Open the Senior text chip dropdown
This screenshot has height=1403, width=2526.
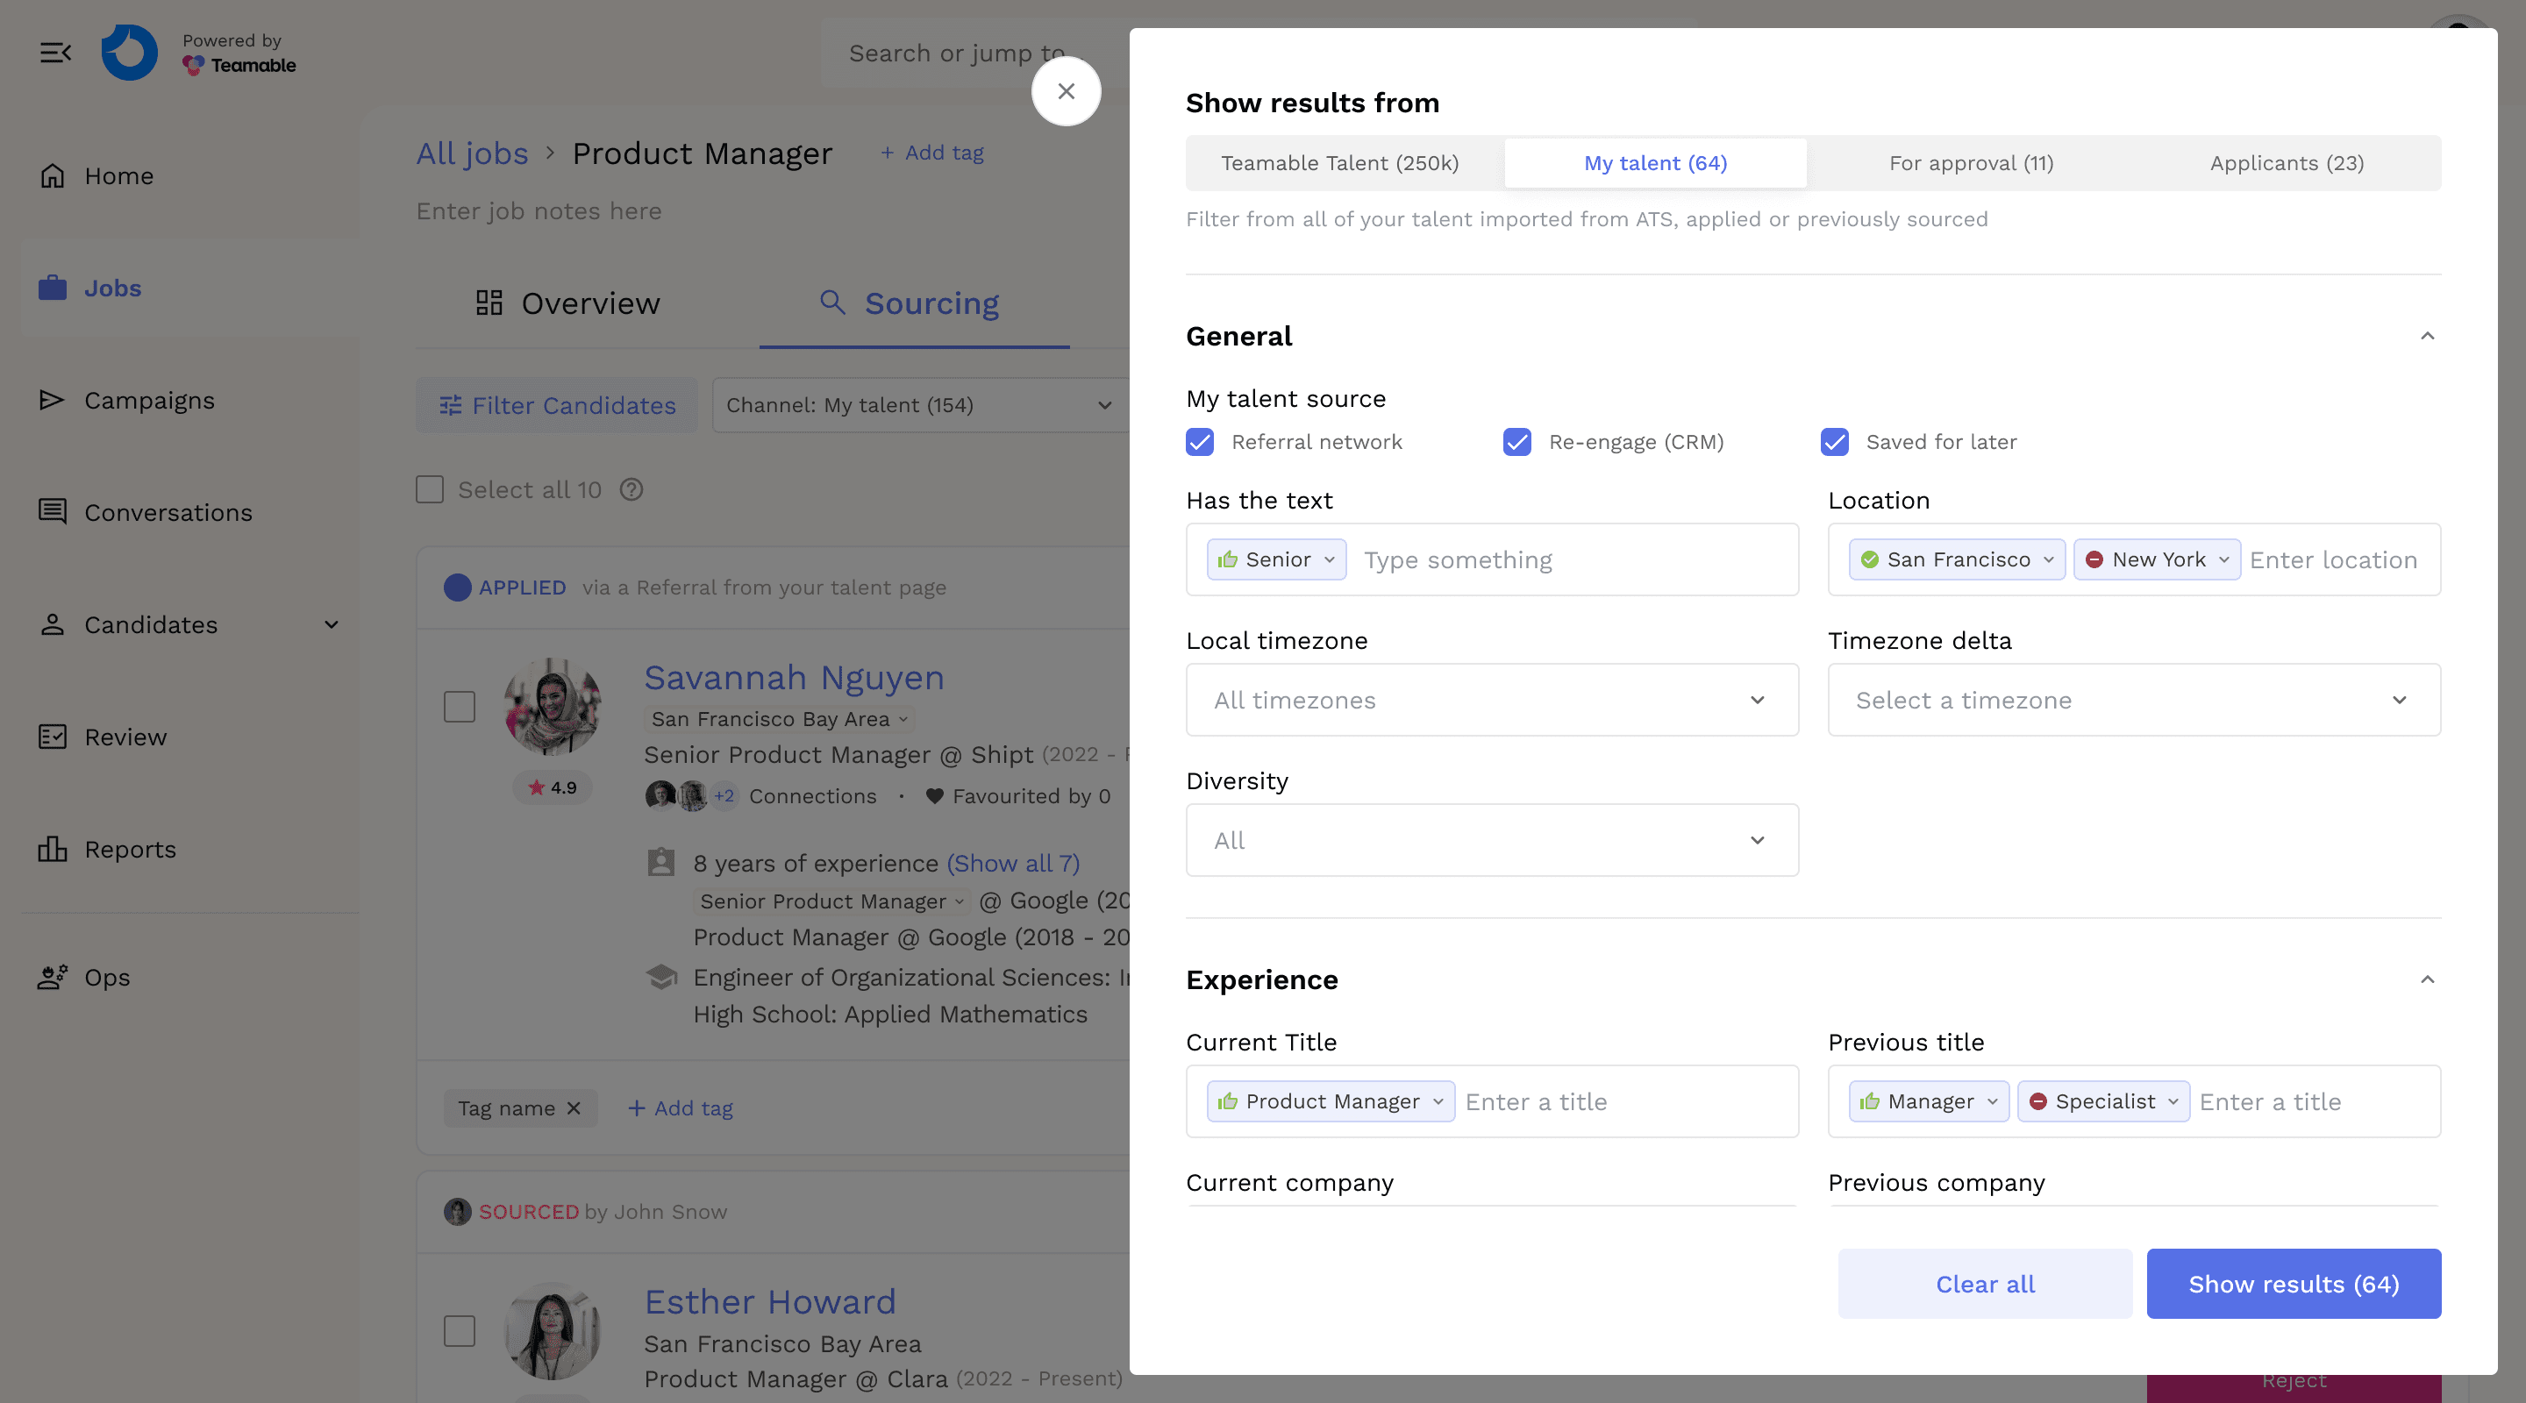[x=1330, y=559]
